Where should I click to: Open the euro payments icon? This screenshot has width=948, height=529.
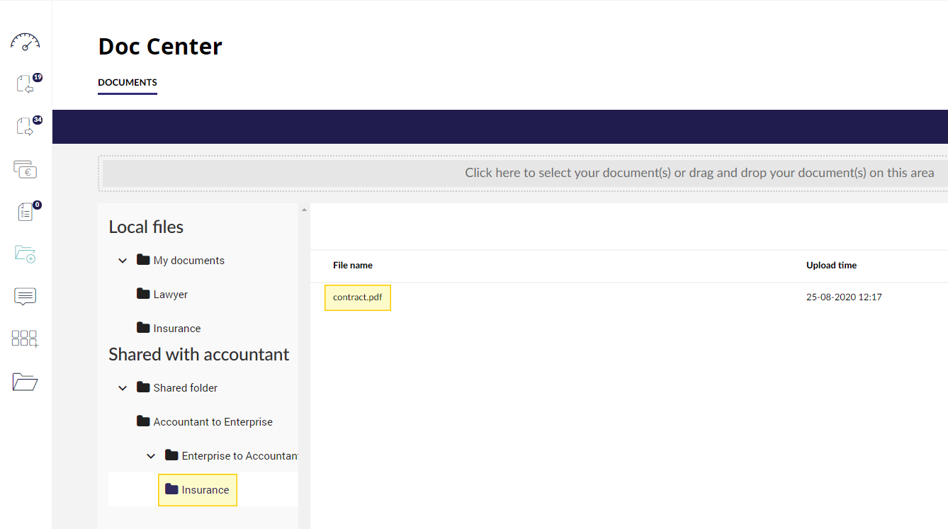(26, 169)
